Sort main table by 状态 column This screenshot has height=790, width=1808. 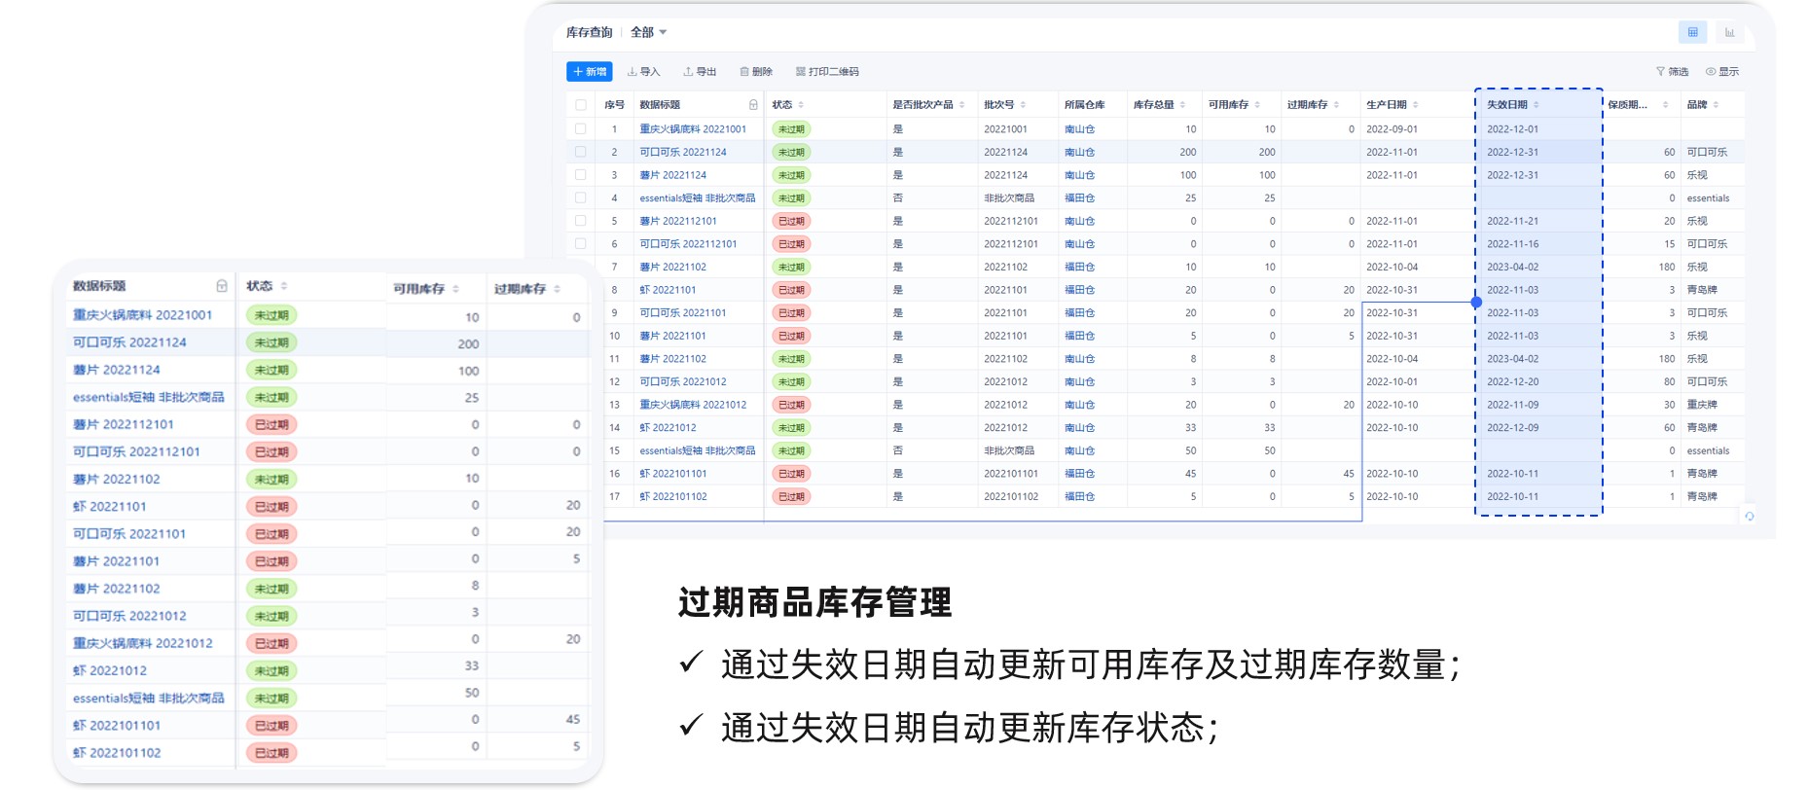801,105
